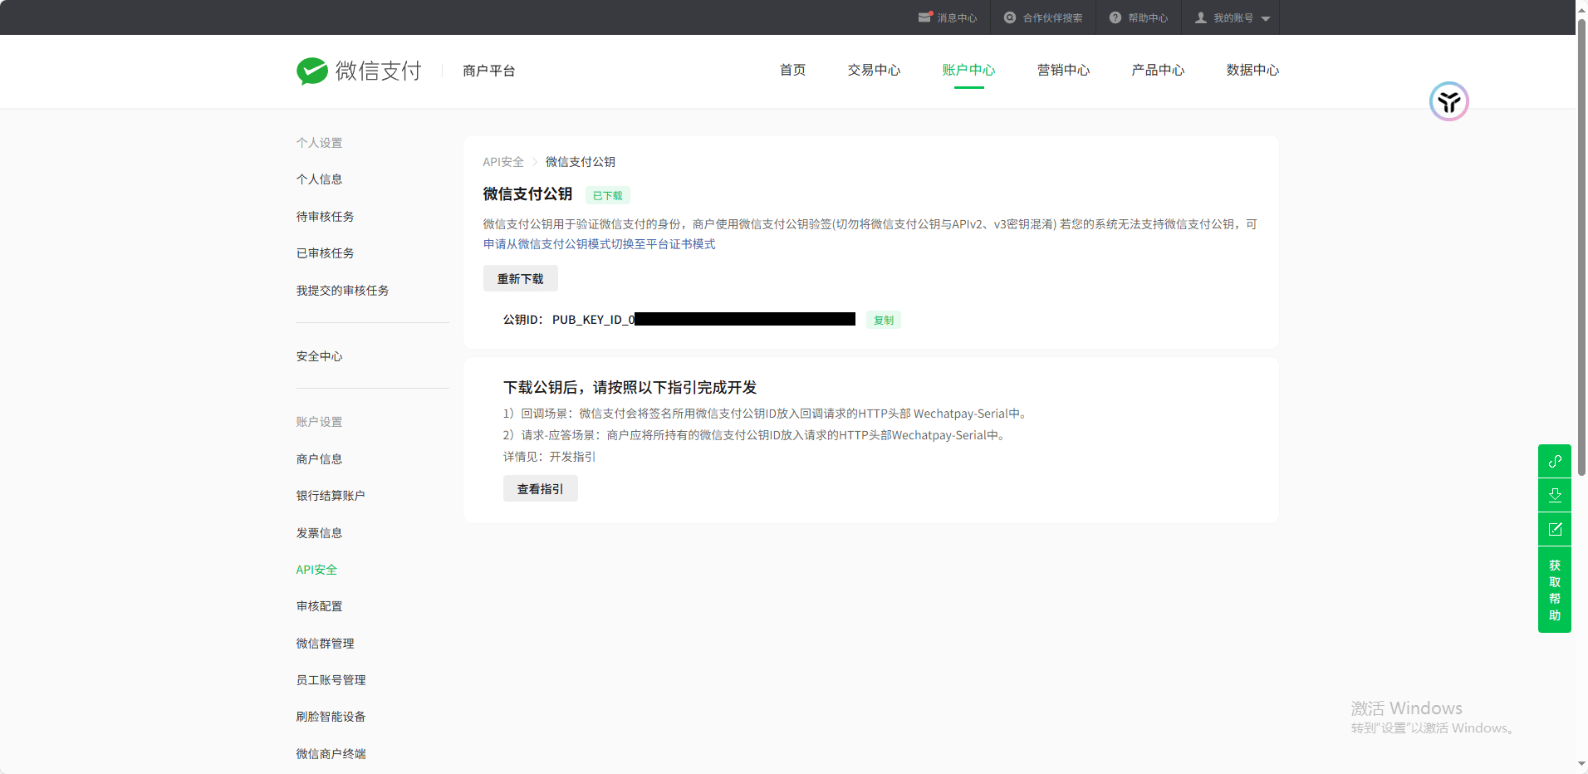Viewport: 1588px width, 774px height.
Task: Click the vertical page scrollbar
Action: tap(1581, 249)
